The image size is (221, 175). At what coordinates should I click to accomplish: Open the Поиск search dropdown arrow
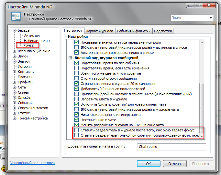tap(211, 18)
